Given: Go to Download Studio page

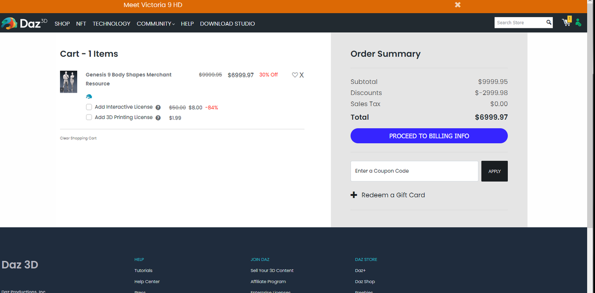Looking at the screenshot, I should pyautogui.click(x=227, y=24).
